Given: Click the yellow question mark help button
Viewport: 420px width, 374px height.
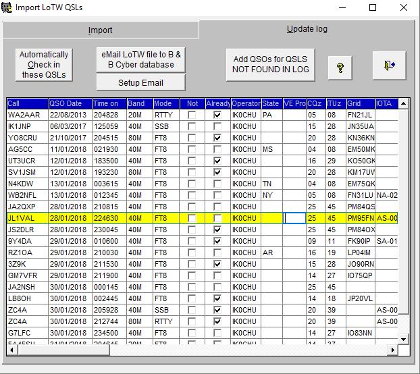Looking at the screenshot, I should (x=340, y=68).
